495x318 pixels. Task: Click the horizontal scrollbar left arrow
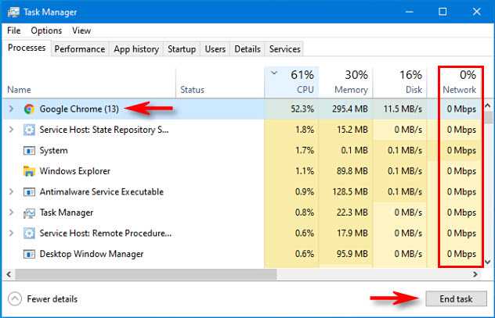click(x=9, y=274)
